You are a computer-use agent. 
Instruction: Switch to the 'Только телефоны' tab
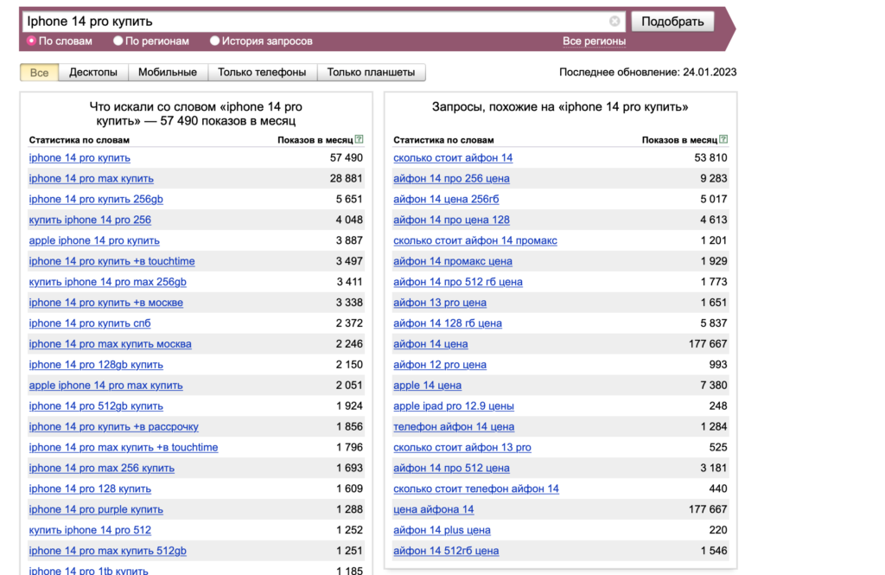point(262,73)
